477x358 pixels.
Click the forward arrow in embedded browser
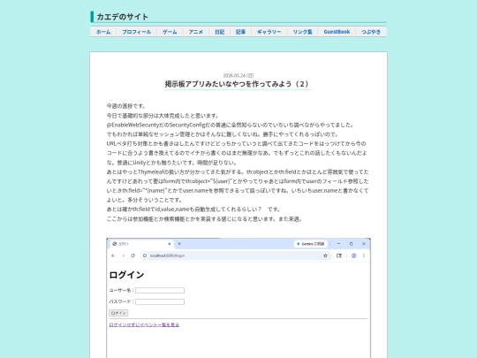tap(123, 255)
